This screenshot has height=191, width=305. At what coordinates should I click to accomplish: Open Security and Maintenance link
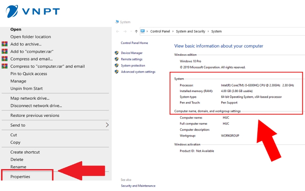tap(138, 186)
